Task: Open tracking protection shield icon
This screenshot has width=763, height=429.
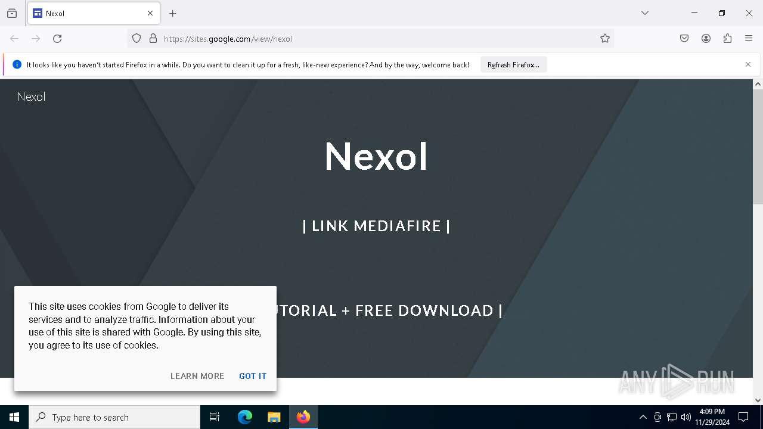Action: click(137, 39)
